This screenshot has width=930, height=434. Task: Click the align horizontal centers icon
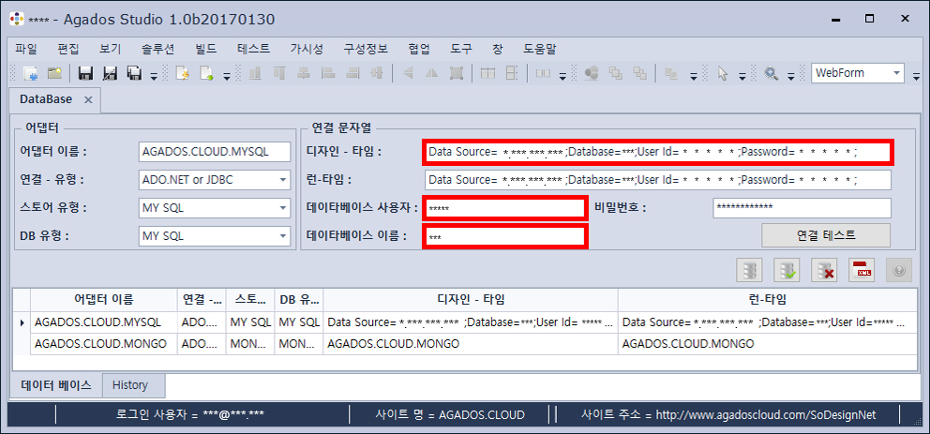click(x=304, y=73)
